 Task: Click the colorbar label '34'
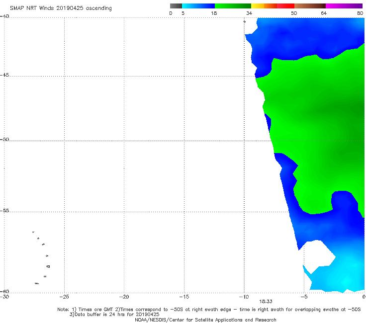249,13
